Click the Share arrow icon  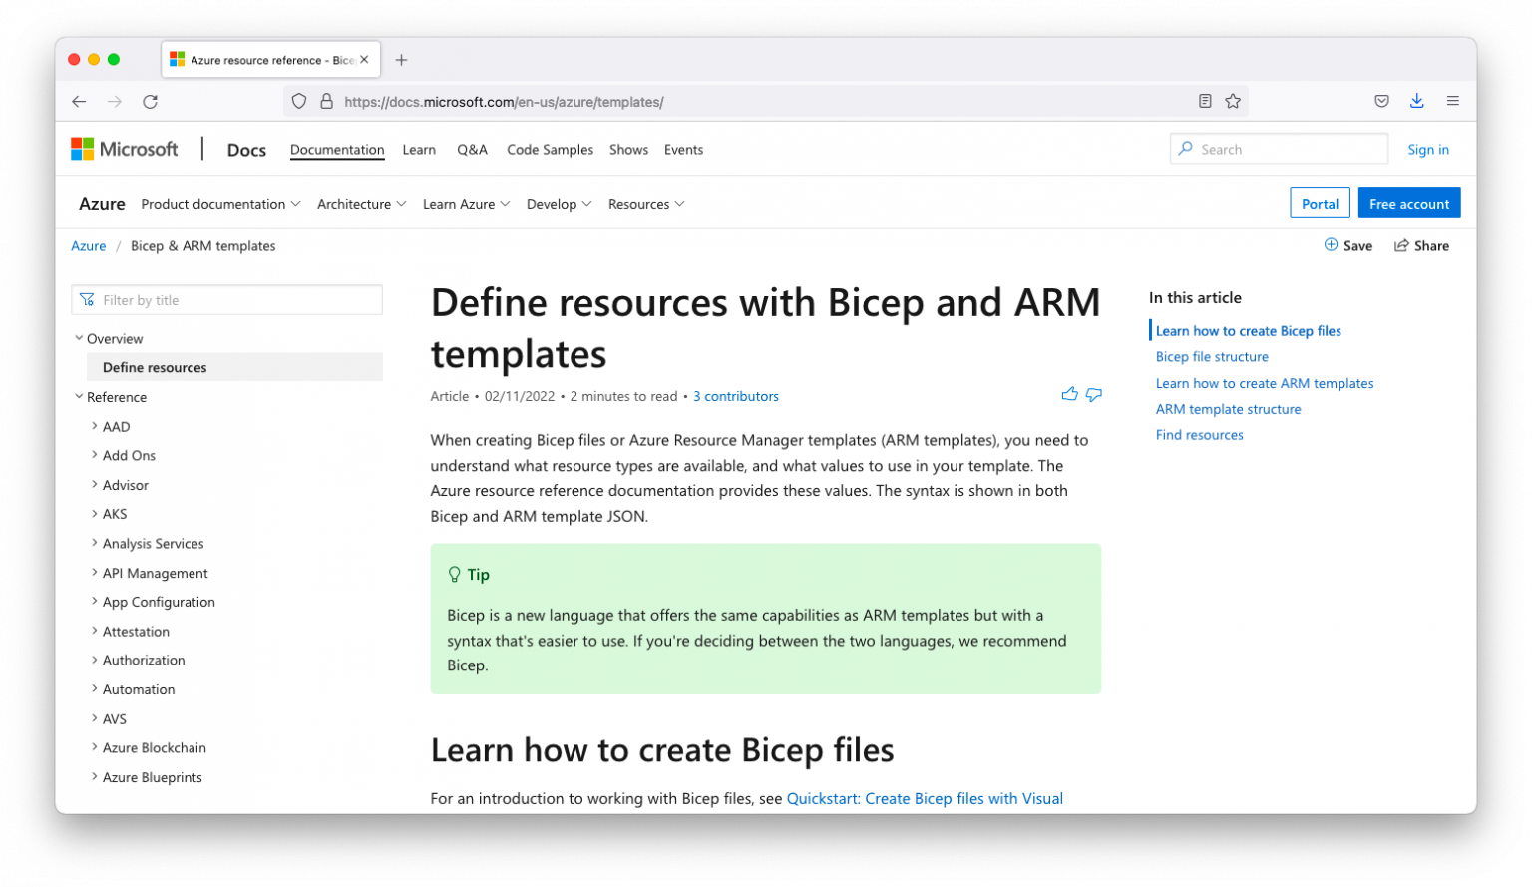point(1401,245)
